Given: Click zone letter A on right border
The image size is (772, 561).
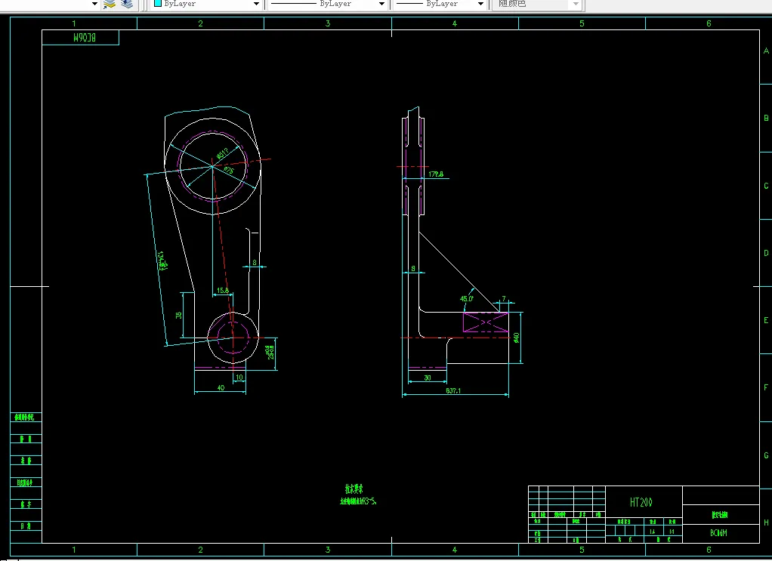Looking at the screenshot, I should point(766,51).
